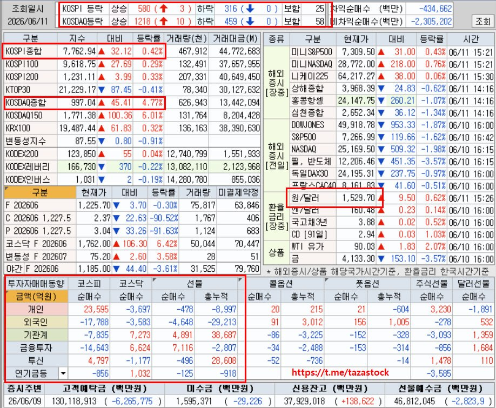Select the 2026/06/11 query date field
496x408 pixels.
(28, 22)
